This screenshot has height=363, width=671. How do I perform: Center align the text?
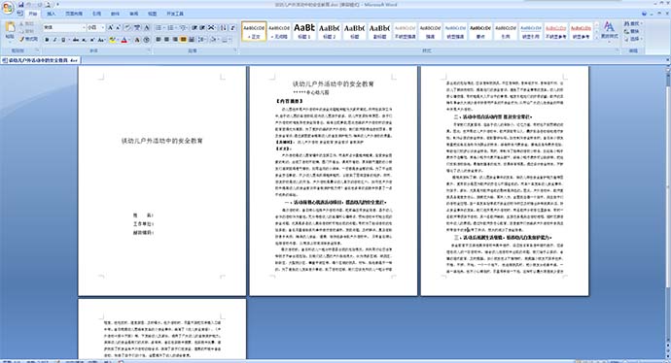[166, 40]
